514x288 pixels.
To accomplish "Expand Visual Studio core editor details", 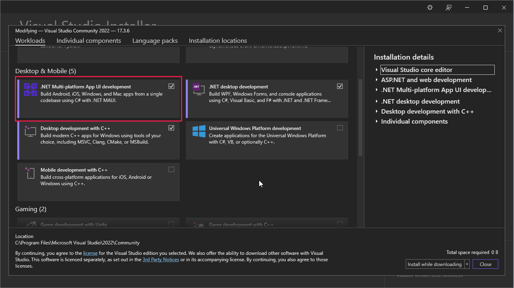I will click(377, 70).
